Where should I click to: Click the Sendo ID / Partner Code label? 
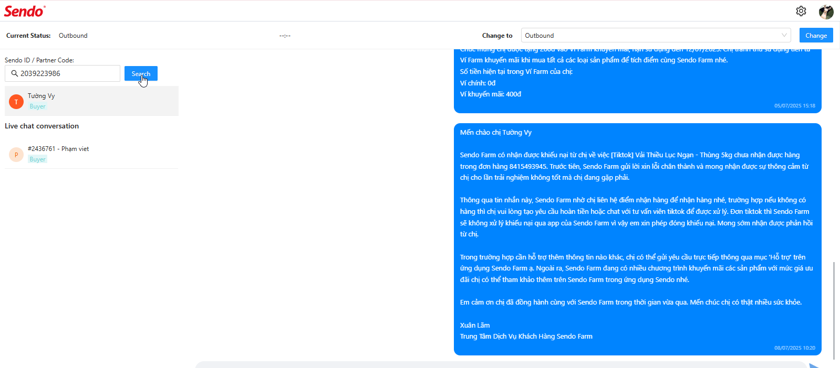click(x=39, y=60)
